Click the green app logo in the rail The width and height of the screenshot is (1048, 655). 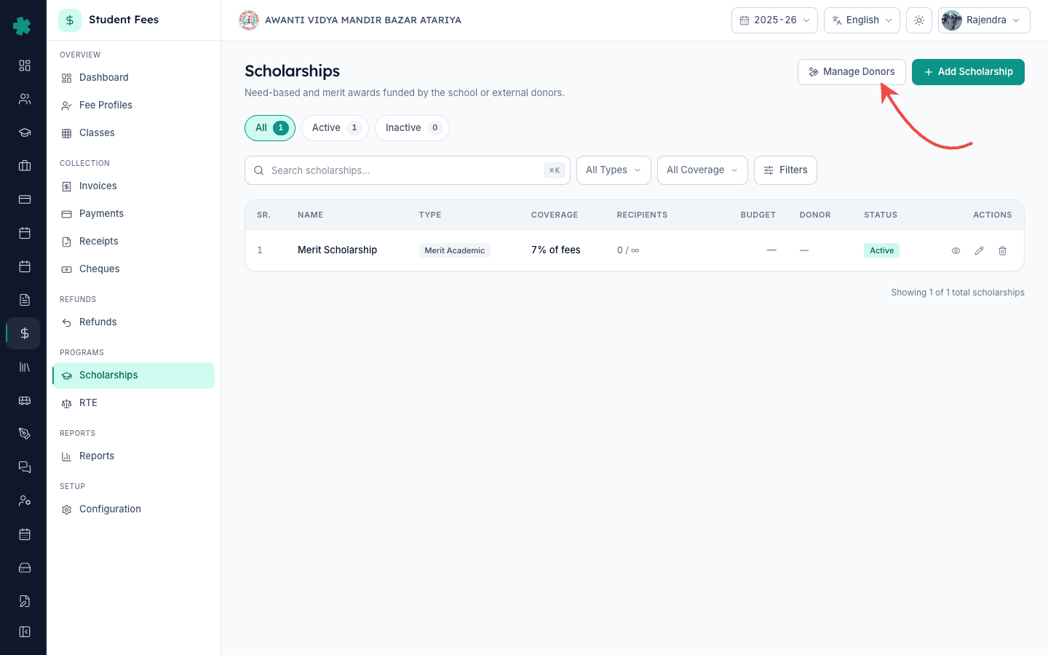click(x=23, y=26)
